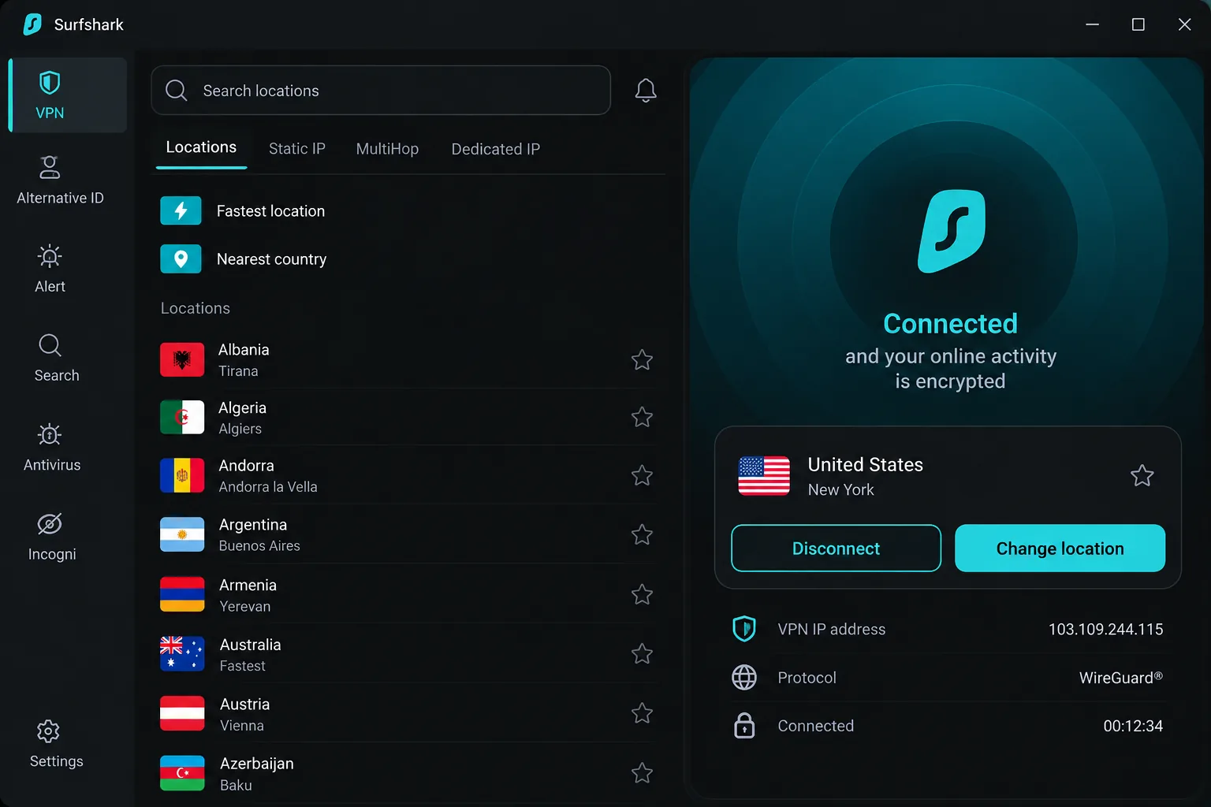Star the Azerbaijan Baku location
The image size is (1211, 807).
tap(642, 773)
